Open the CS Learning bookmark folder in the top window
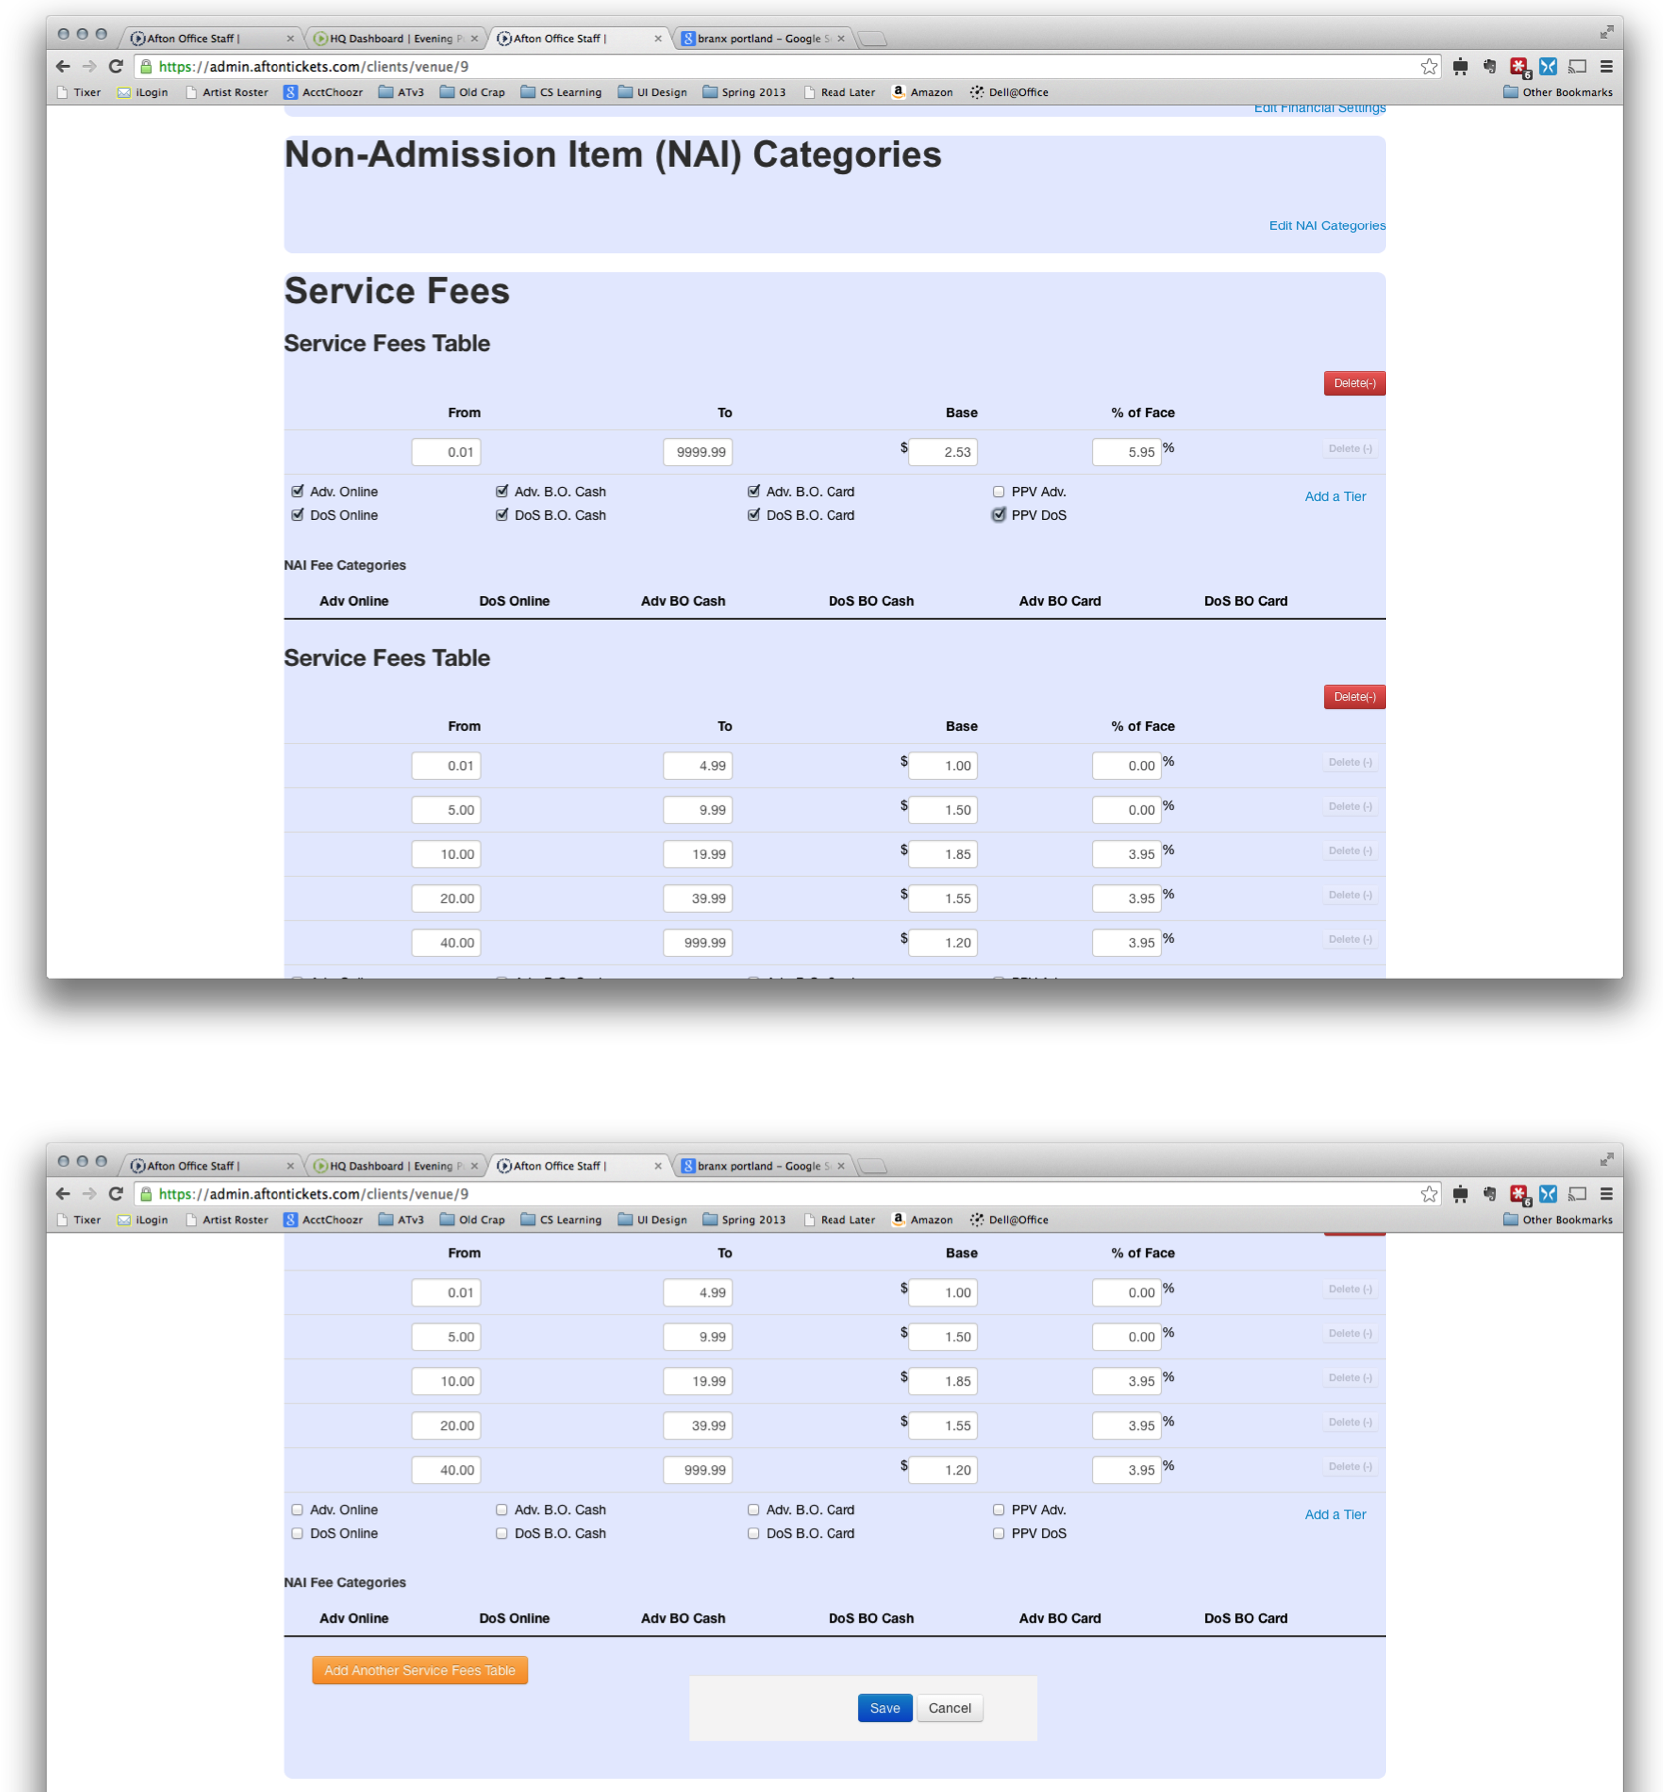 (x=561, y=92)
